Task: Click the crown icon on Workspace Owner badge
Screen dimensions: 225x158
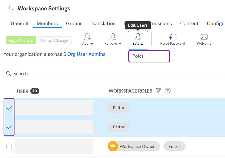Action: pyautogui.click(x=113, y=146)
